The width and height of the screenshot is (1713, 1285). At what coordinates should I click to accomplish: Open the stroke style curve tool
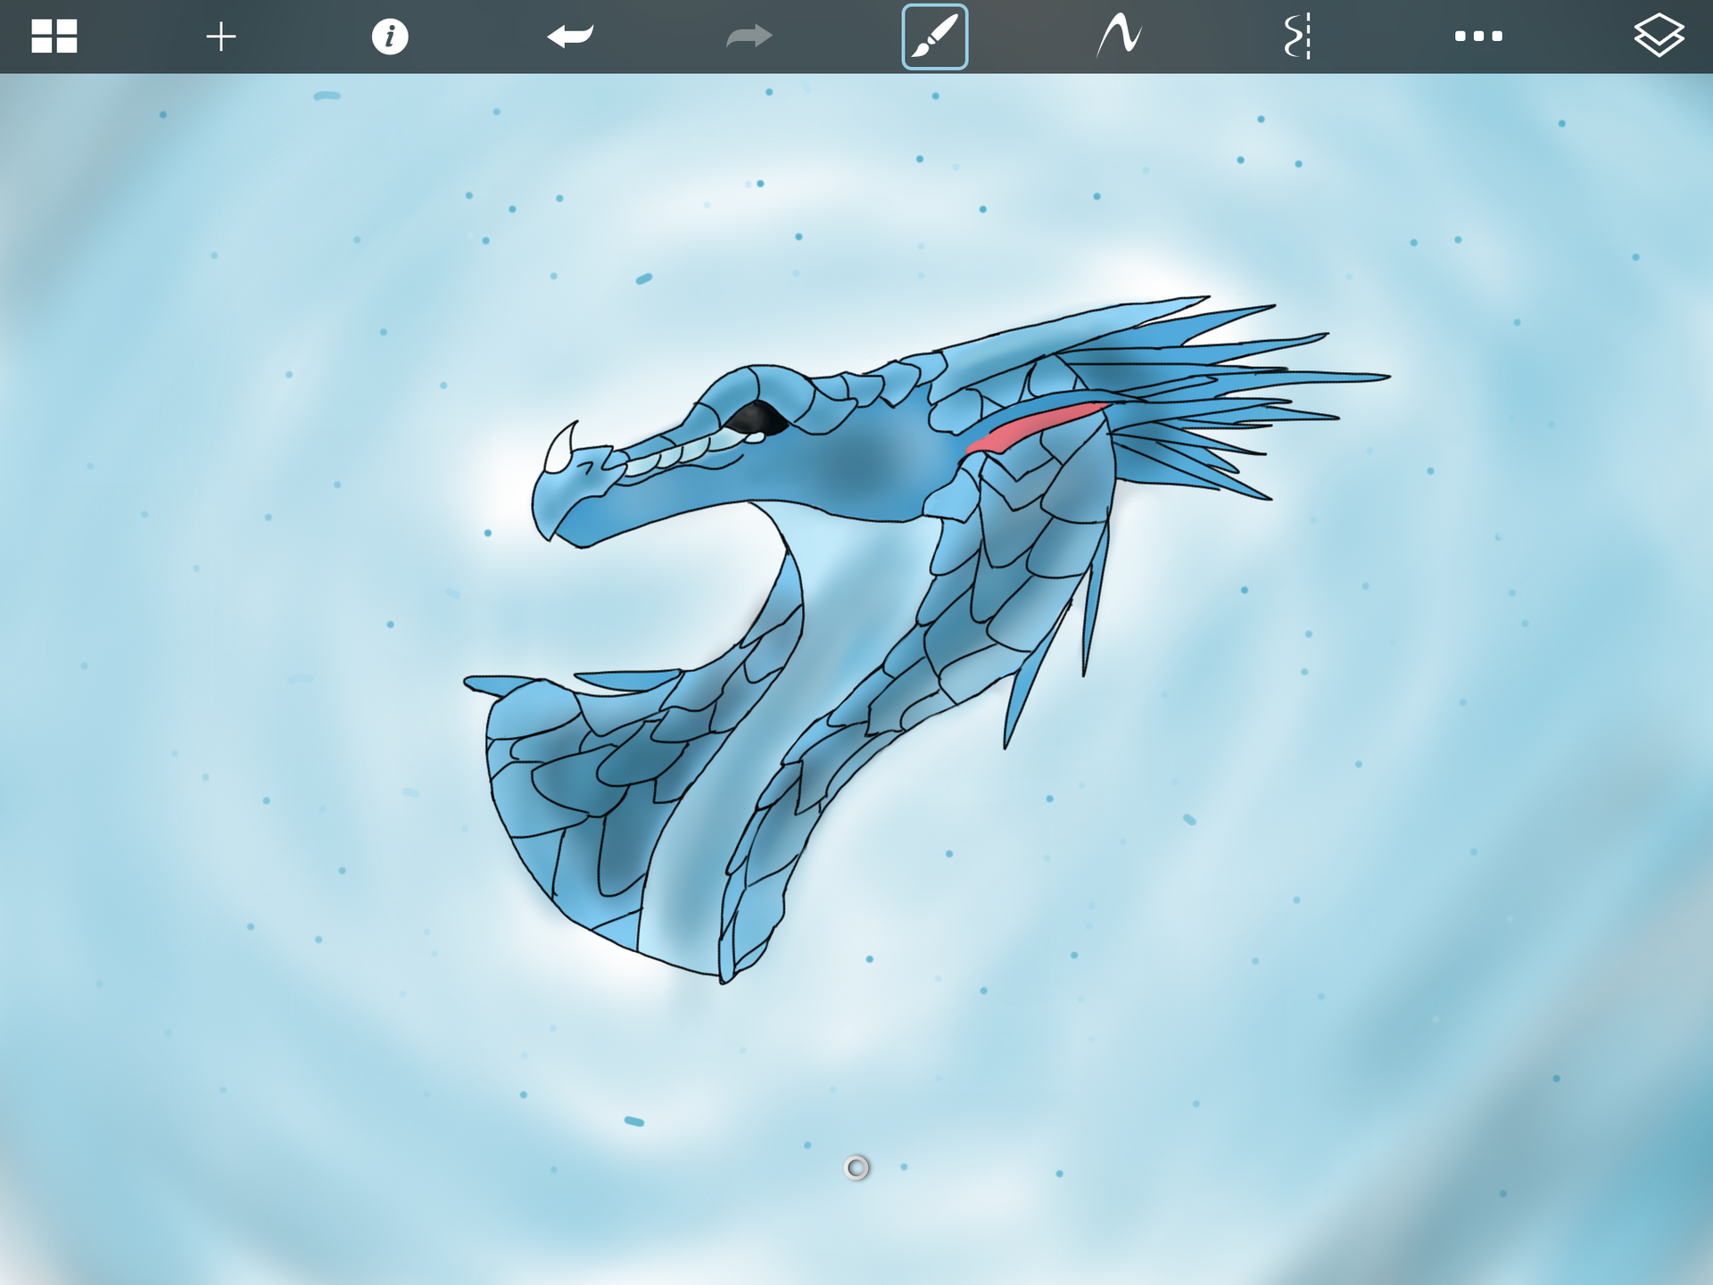click(1119, 37)
